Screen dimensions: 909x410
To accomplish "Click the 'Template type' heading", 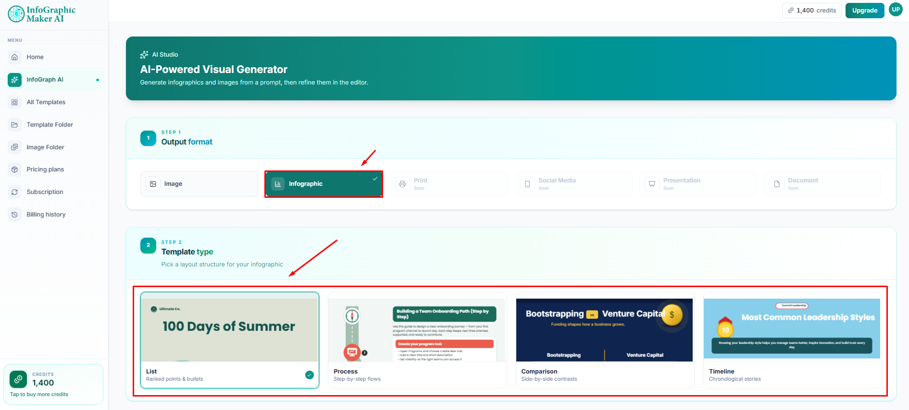I will coord(187,252).
